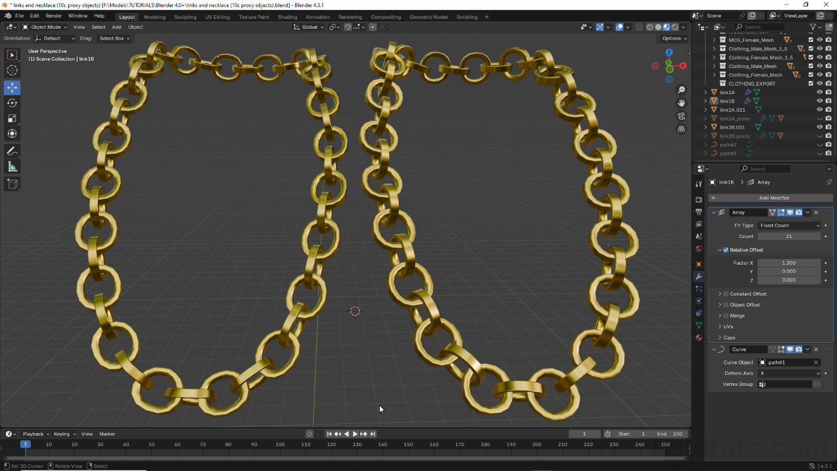Toggle the camera view icon
837x471 pixels.
pyautogui.click(x=681, y=116)
